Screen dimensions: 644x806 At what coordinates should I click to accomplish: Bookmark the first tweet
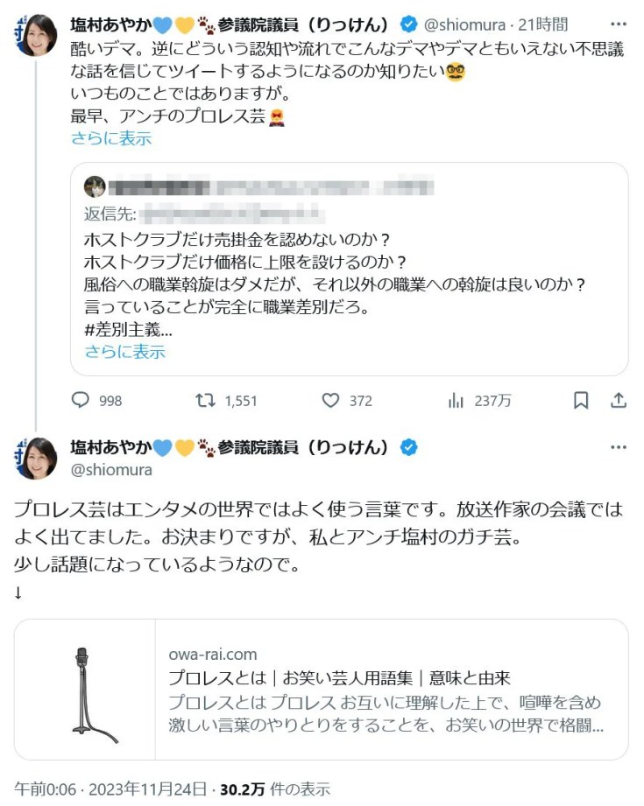[580, 400]
